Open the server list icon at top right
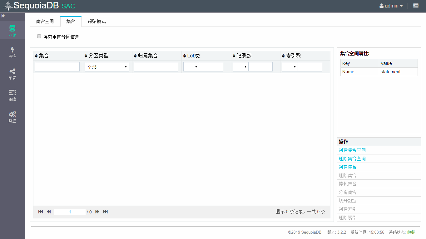 pos(416,6)
